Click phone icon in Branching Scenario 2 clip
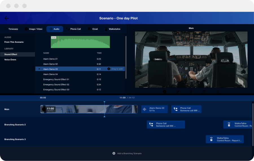254x161 pixels. coord(151,124)
